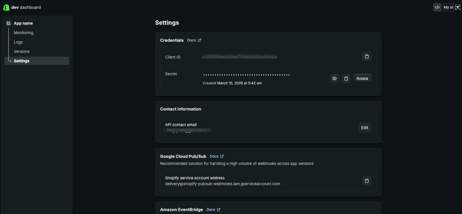
Task: Copy the Client ID to clipboard
Action: tap(367, 56)
